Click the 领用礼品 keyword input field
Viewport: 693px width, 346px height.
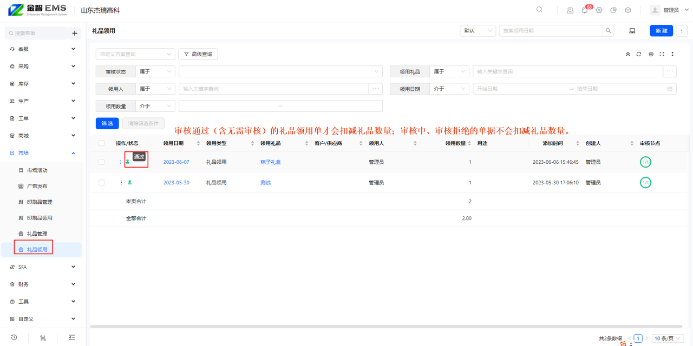[568, 71]
